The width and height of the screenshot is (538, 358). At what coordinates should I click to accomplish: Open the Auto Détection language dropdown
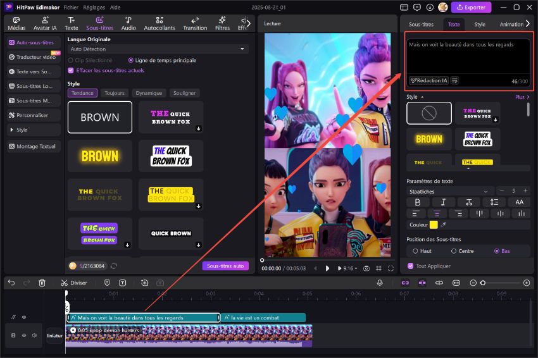[x=158, y=49]
